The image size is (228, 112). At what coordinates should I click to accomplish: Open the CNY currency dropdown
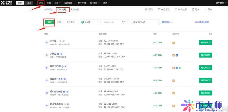coord(125,22)
